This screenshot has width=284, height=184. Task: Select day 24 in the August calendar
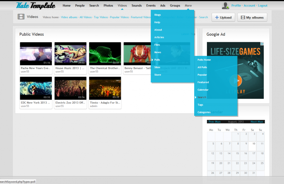(x=252, y=166)
